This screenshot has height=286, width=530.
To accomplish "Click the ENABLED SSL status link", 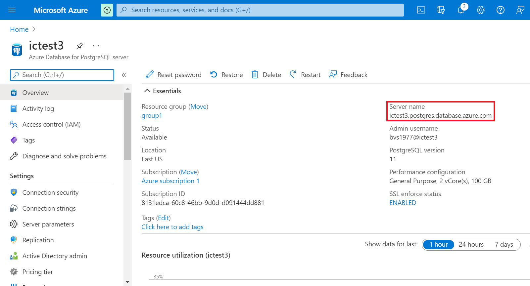I will pos(403,203).
